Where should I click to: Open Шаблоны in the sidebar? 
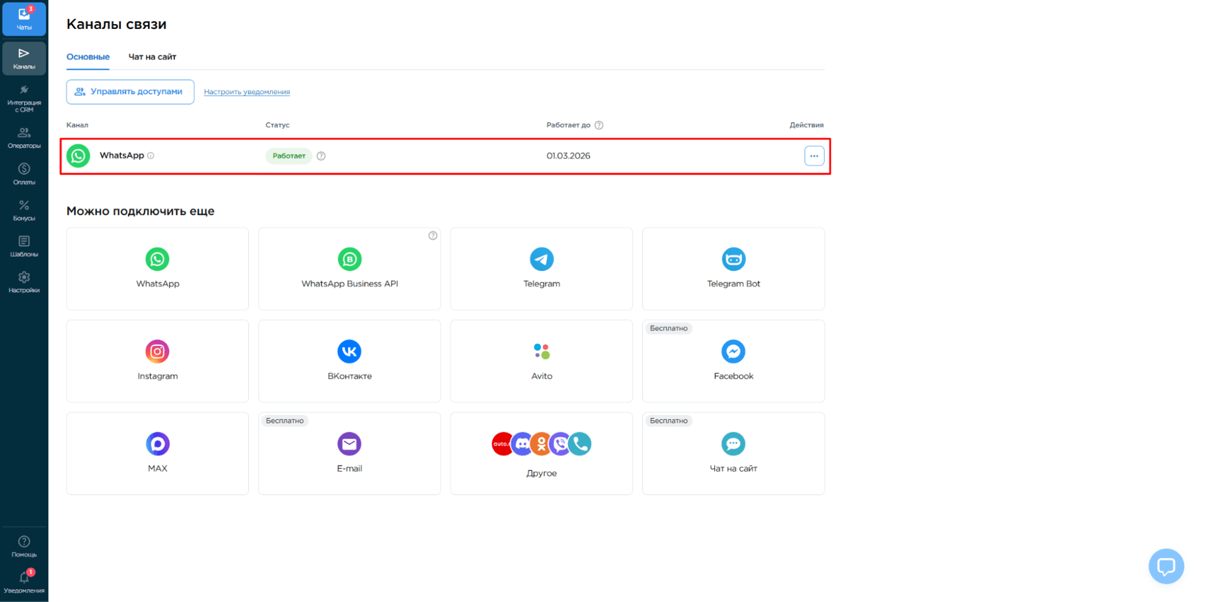[24, 246]
